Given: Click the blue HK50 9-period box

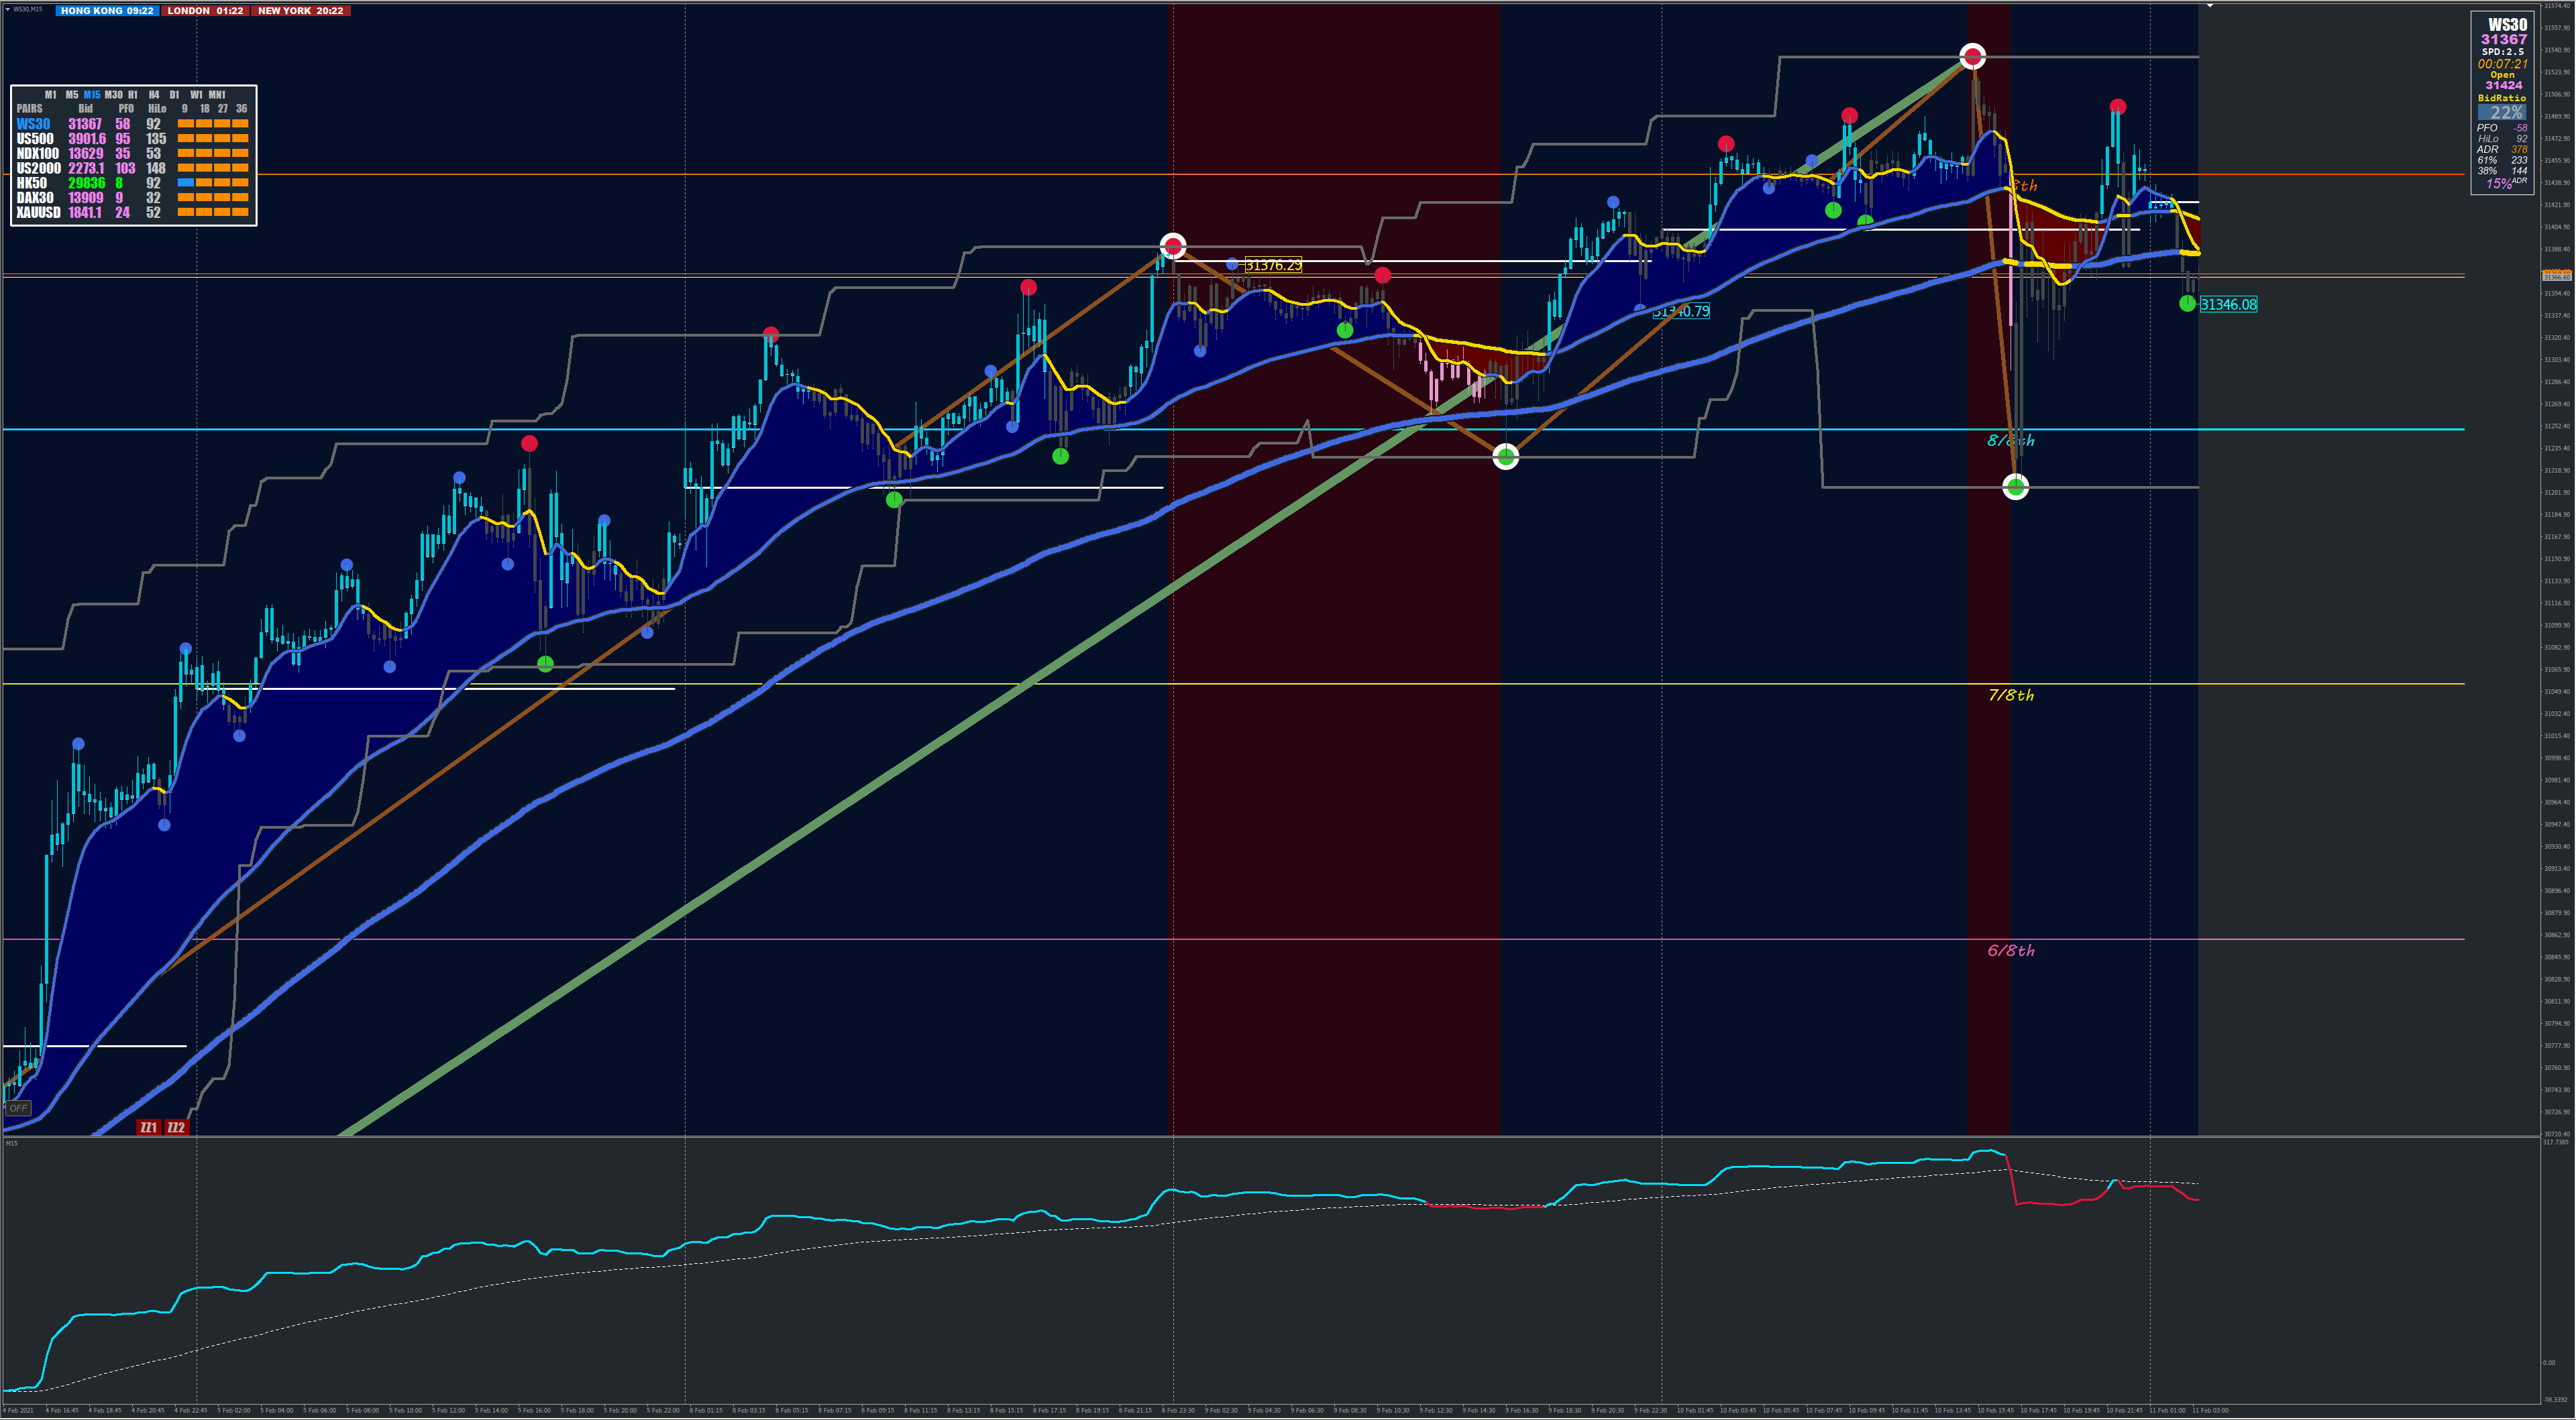Looking at the screenshot, I should 185,183.
